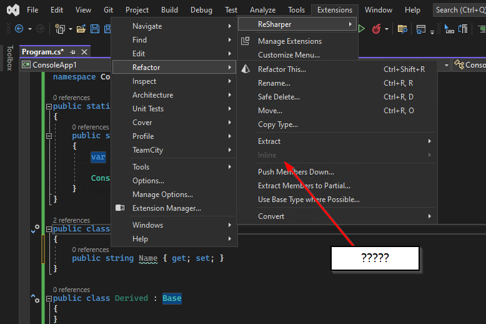Open ReSharper Profile submenu

pyautogui.click(x=174, y=136)
